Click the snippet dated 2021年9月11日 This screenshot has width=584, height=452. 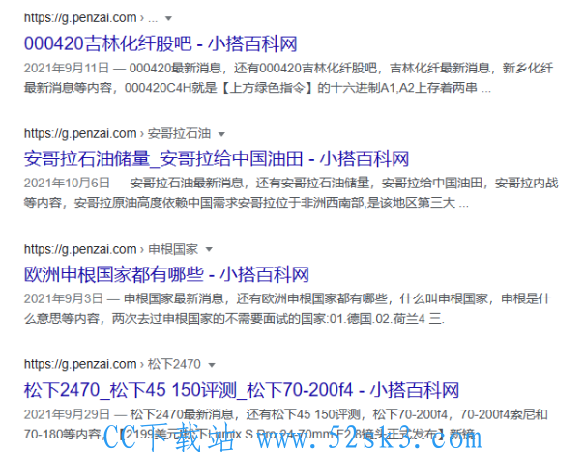[x=289, y=78]
